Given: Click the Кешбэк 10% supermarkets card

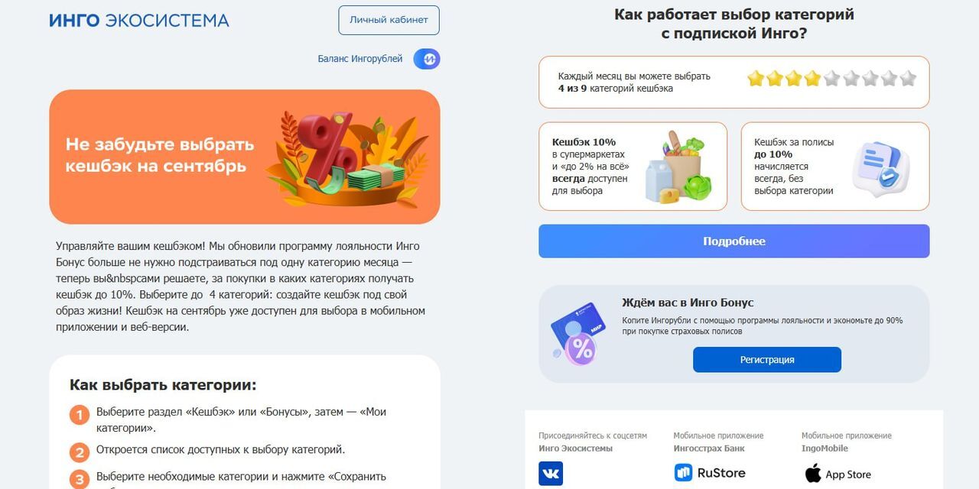Looking at the screenshot, I should click(x=633, y=167).
